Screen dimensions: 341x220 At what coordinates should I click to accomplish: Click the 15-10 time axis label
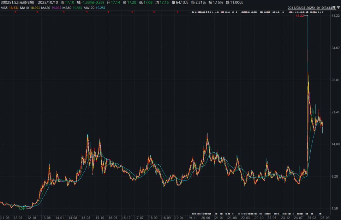pyautogui.click(x=99, y=218)
